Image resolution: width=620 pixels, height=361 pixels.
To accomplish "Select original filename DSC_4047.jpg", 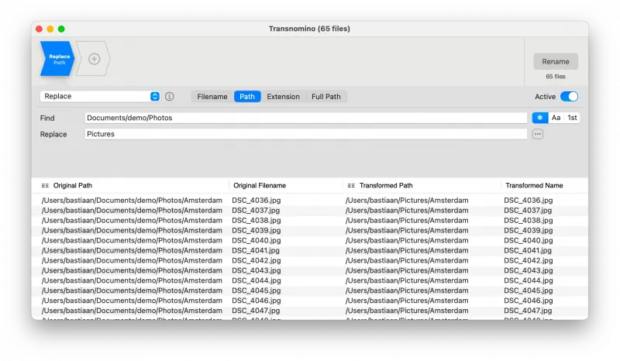I will [256, 311].
